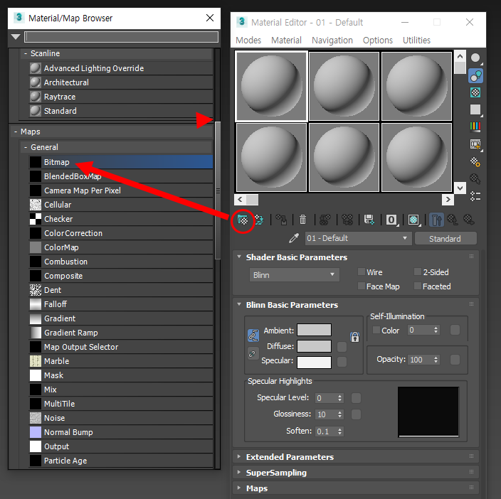501x499 pixels.
Task: Open the Blinn shader type dropdown
Action: (x=294, y=275)
